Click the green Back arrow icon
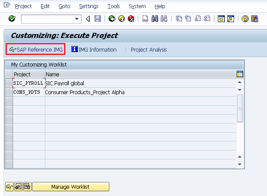This screenshot has width=267, height=196. point(112,18)
